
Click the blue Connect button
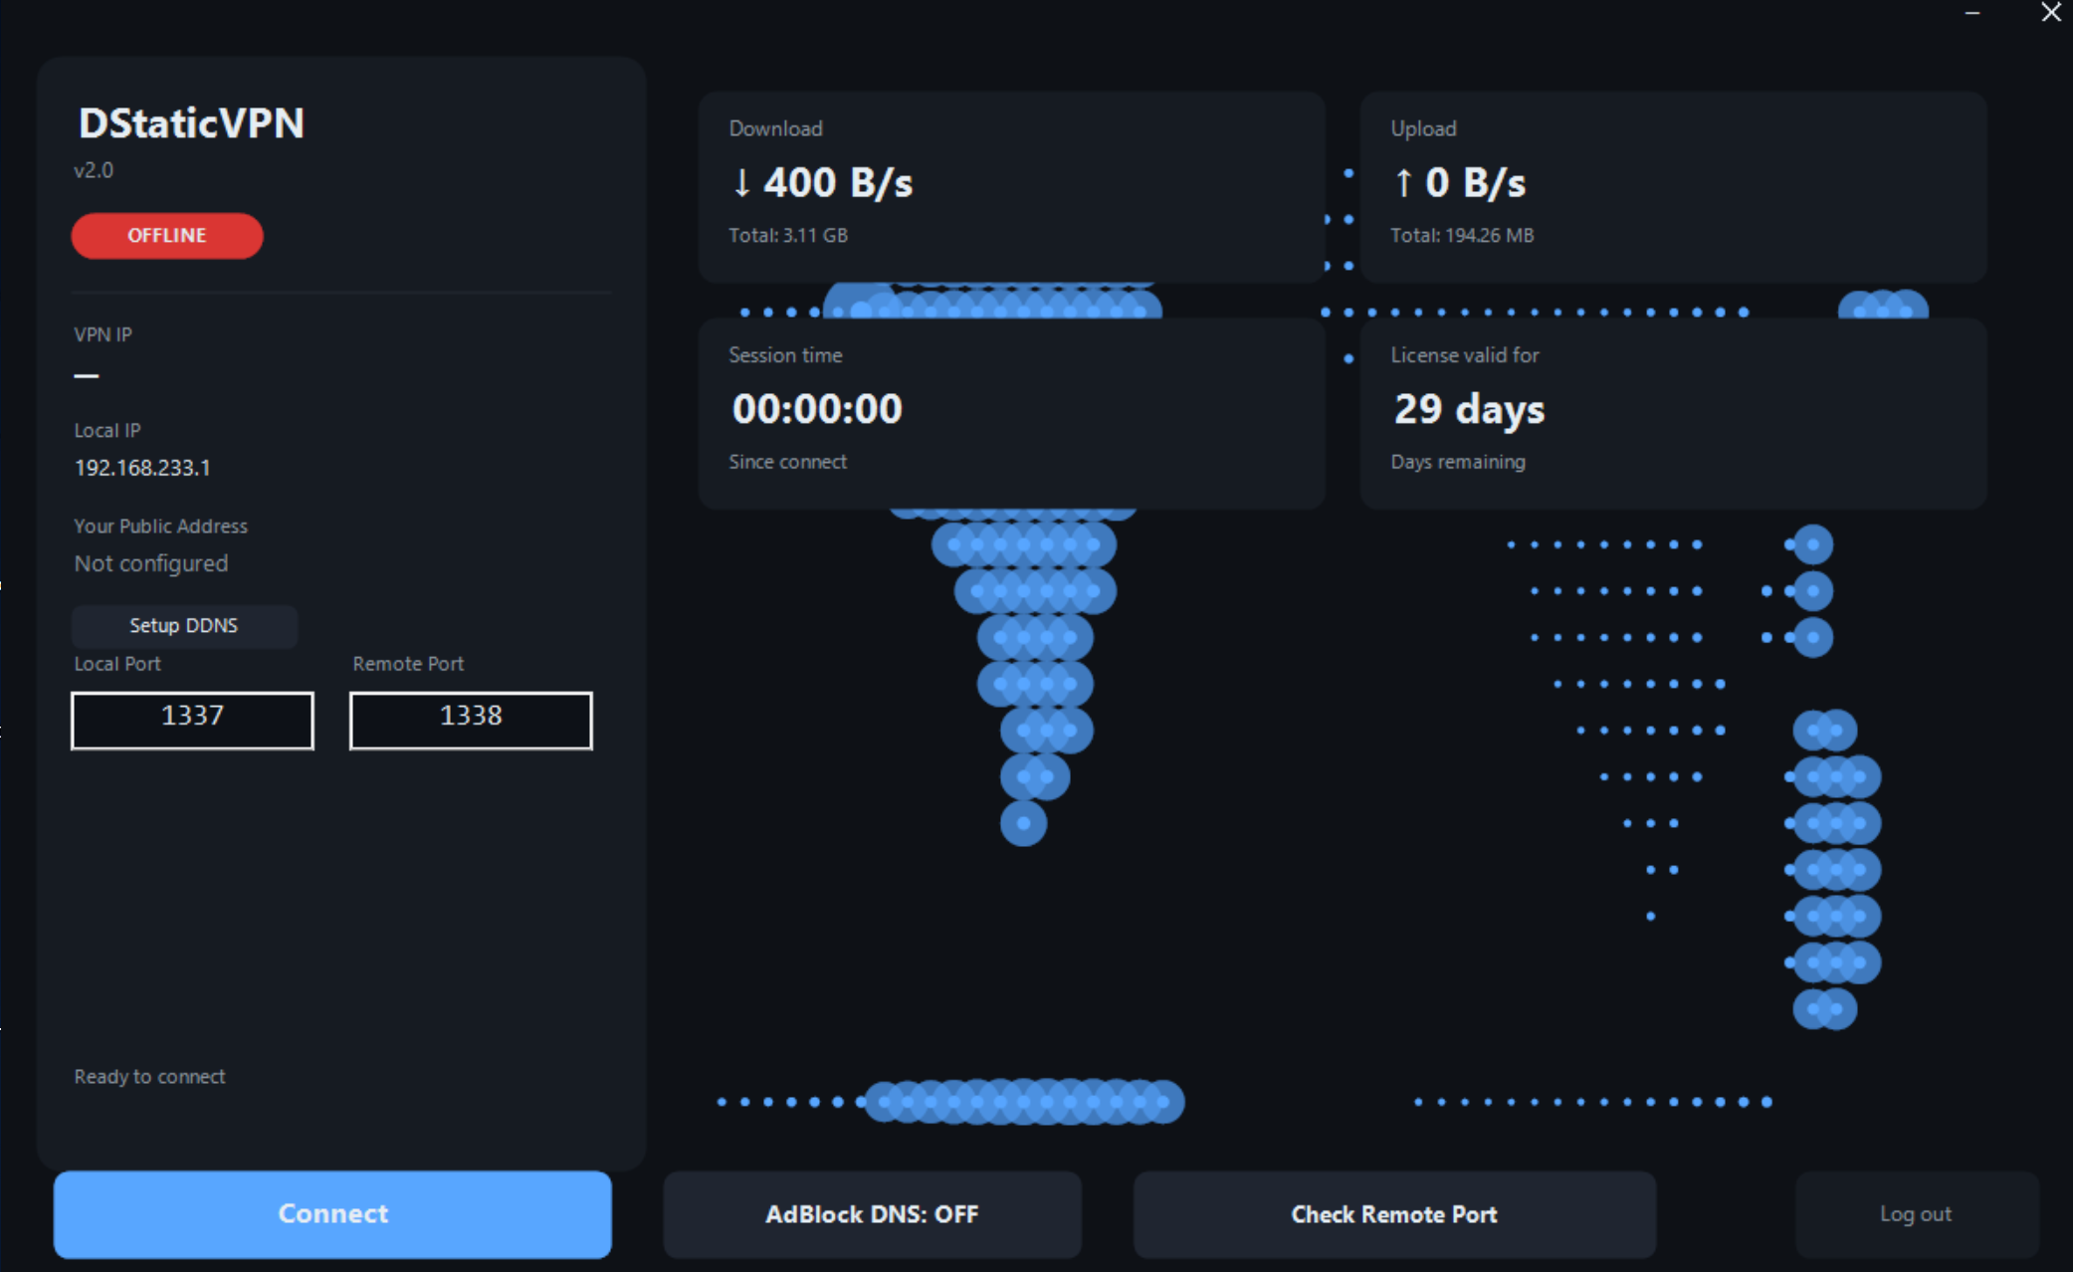point(332,1213)
